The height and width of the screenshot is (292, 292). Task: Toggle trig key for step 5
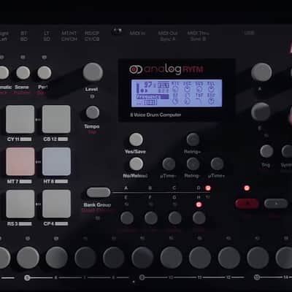28,258
